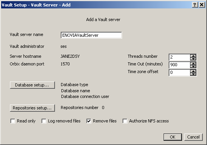The width and height of the screenshot is (207, 145).
Task: Click the Time Out minutes field
Action: point(180,65)
